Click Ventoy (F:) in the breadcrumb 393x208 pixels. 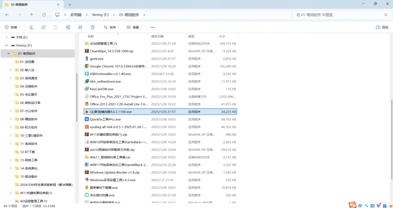(x=100, y=15)
